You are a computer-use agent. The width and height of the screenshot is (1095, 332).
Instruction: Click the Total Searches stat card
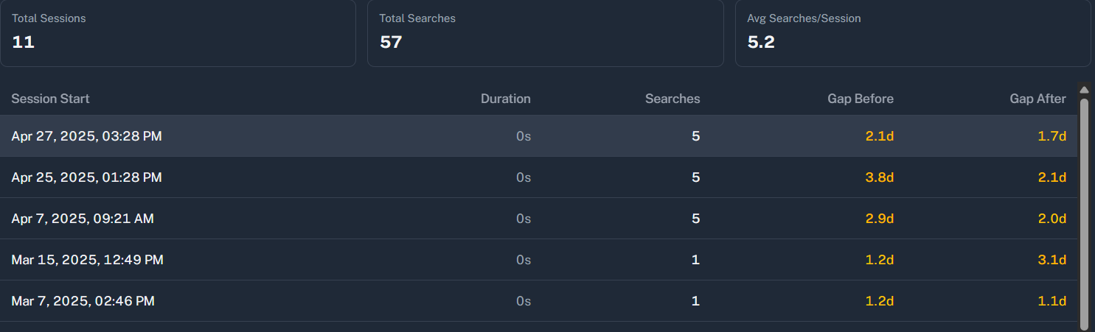coord(545,33)
